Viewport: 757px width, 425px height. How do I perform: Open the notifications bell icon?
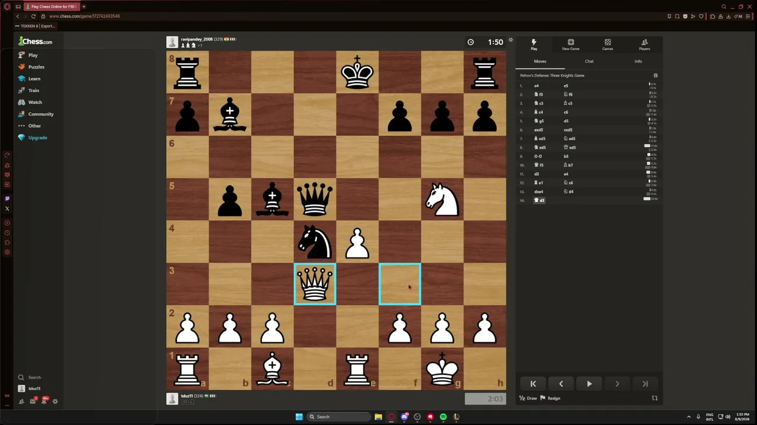tap(44, 401)
